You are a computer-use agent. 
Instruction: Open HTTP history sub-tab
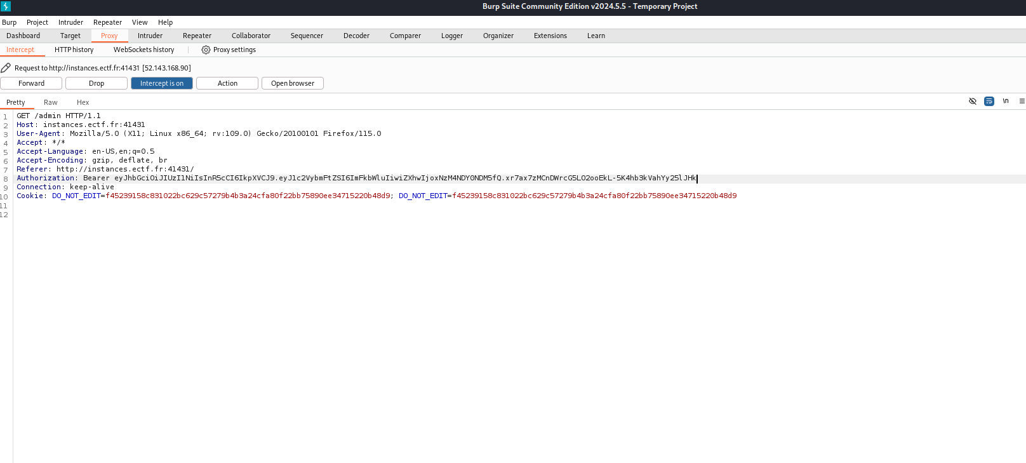(x=74, y=50)
